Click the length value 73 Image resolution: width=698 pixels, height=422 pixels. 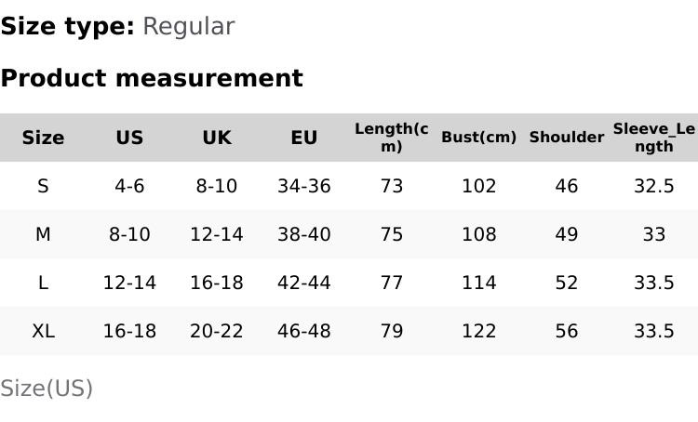click(x=392, y=186)
